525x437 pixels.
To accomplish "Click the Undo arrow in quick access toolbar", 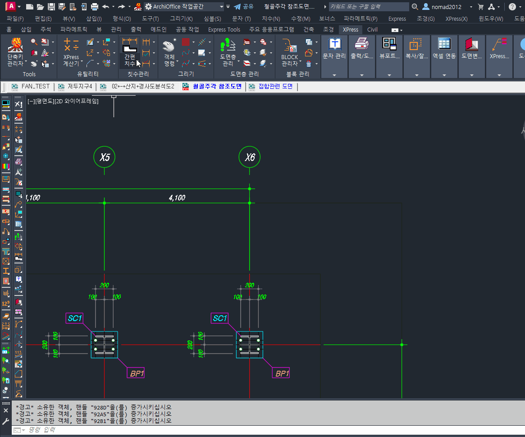I will pos(106,7).
